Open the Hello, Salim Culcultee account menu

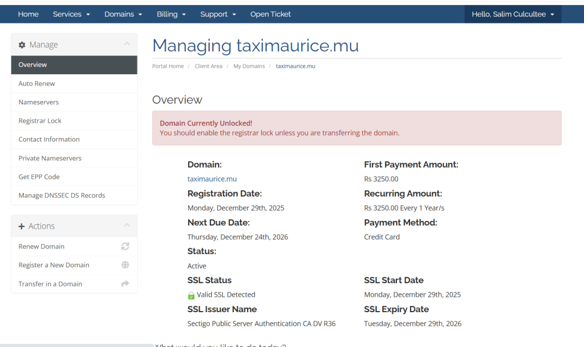coord(513,14)
